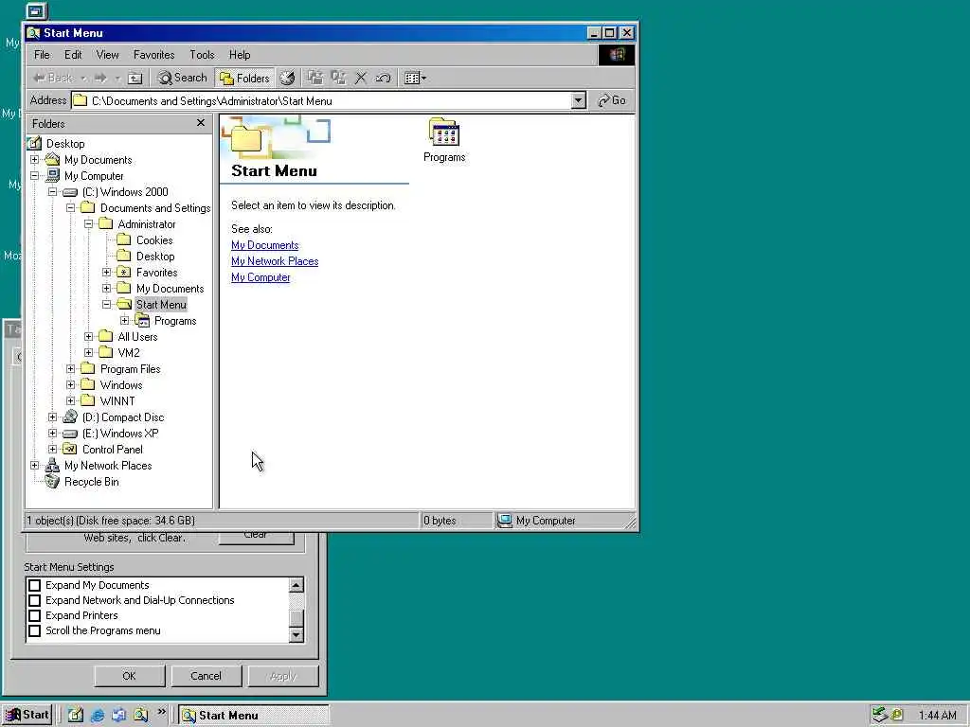The height and width of the screenshot is (727, 970).
Task: Expand the All Users tree node
Action: point(88,336)
